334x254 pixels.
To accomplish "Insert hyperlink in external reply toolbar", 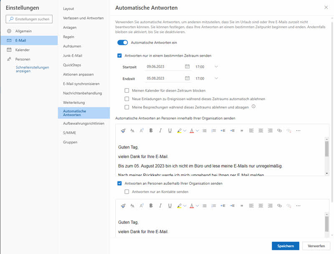I will pyautogui.click(x=279, y=206).
